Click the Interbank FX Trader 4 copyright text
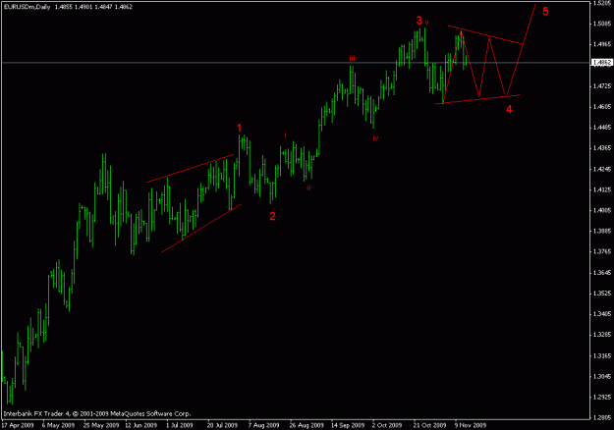 97,413
